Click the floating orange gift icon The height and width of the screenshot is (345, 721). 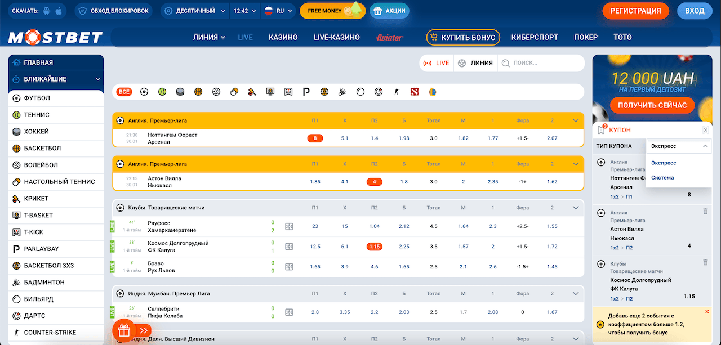(124, 330)
